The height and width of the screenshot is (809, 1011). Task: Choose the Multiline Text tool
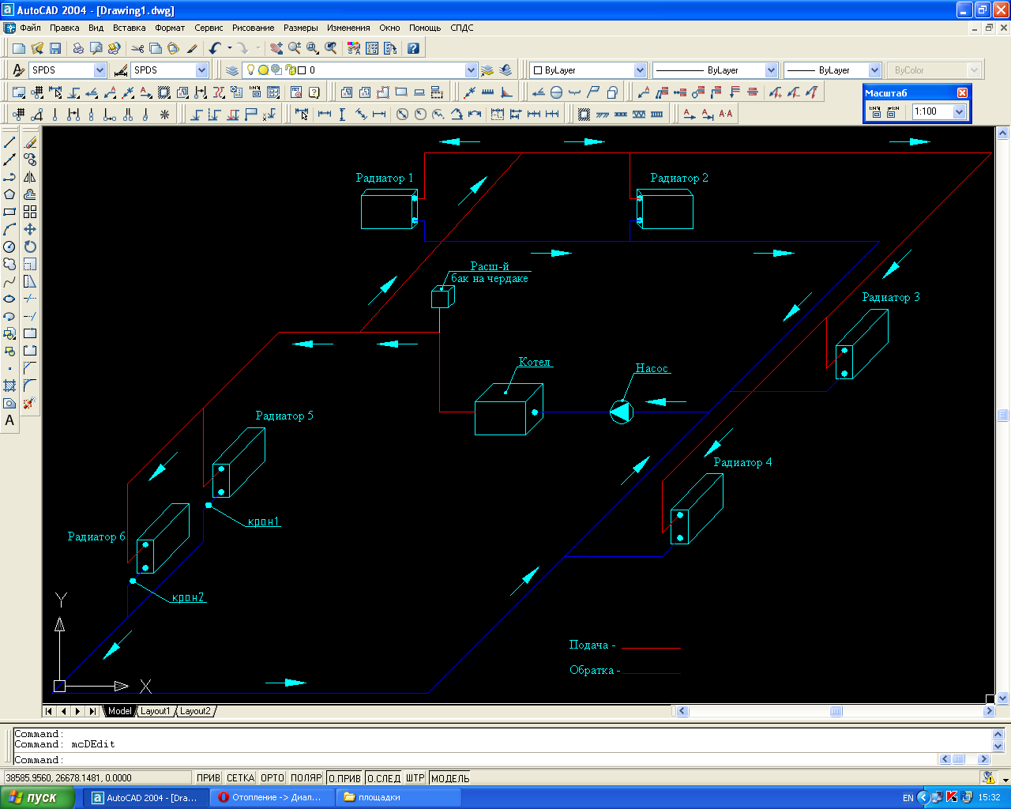[x=9, y=420]
